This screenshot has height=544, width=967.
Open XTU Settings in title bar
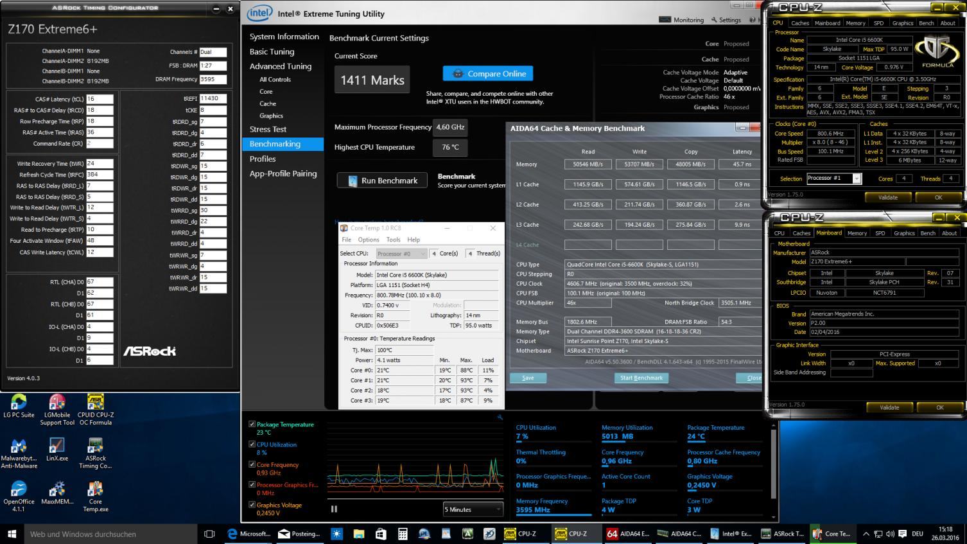click(725, 20)
